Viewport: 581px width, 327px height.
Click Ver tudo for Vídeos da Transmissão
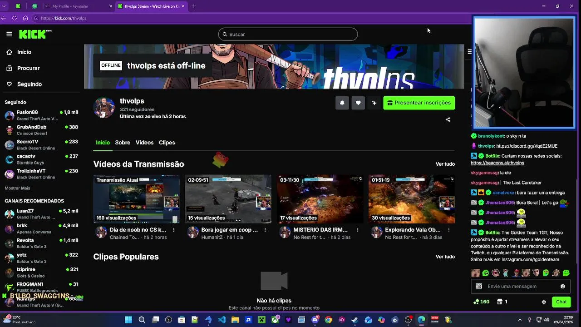(445, 164)
